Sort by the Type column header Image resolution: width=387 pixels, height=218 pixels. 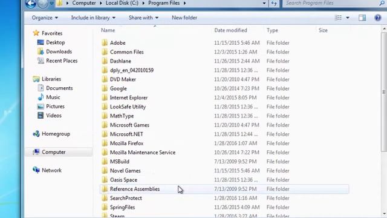pyautogui.click(x=272, y=30)
